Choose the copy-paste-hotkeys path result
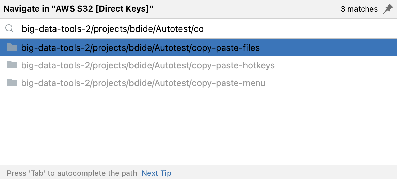This screenshot has width=397, height=179. (x=148, y=65)
